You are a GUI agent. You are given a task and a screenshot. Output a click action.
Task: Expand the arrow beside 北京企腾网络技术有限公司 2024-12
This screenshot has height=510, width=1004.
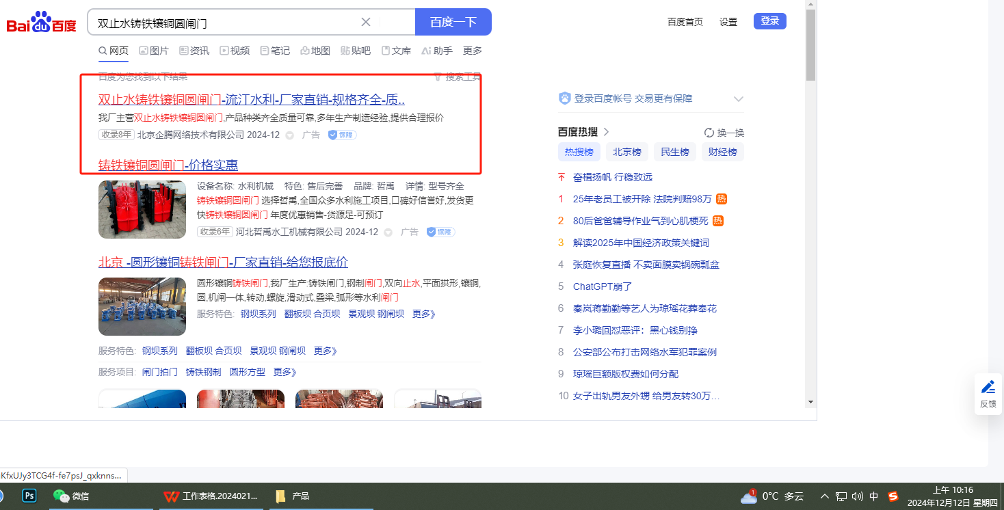click(x=289, y=135)
